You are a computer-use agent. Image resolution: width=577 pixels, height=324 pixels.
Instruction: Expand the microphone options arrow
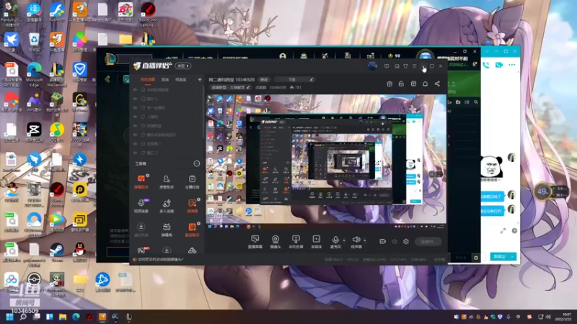(344, 240)
